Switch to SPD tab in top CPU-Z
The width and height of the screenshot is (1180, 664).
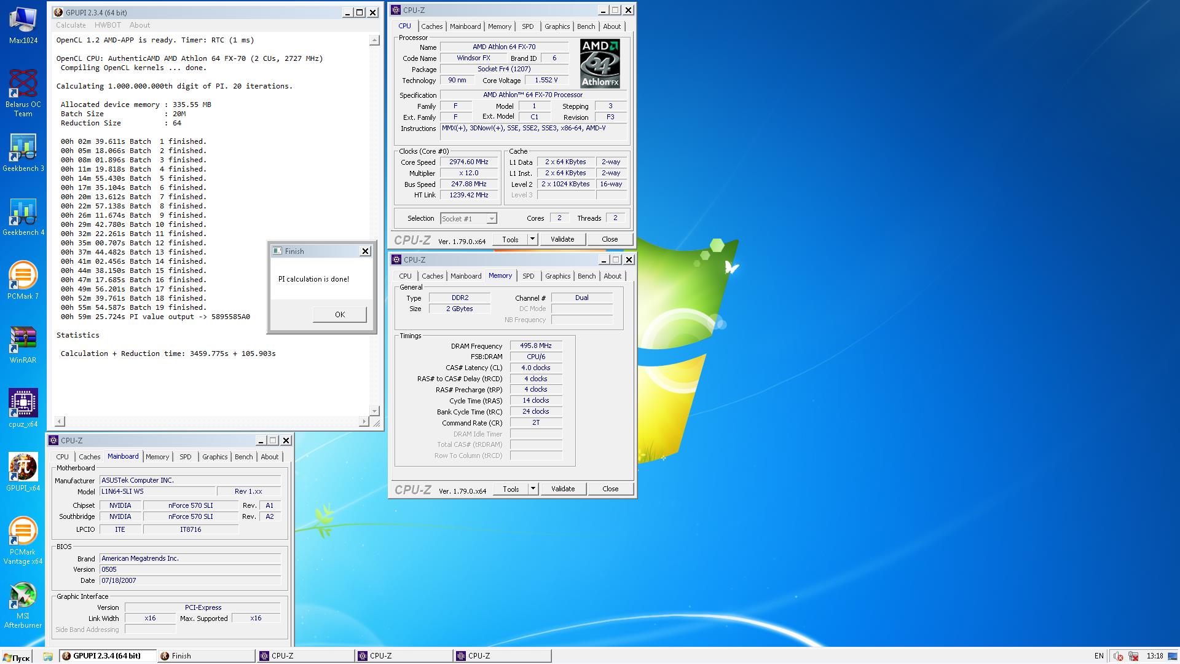click(527, 26)
